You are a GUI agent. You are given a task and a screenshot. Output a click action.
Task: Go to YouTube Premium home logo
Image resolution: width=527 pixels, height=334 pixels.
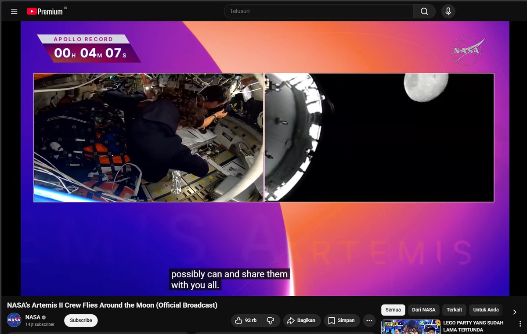click(x=44, y=11)
